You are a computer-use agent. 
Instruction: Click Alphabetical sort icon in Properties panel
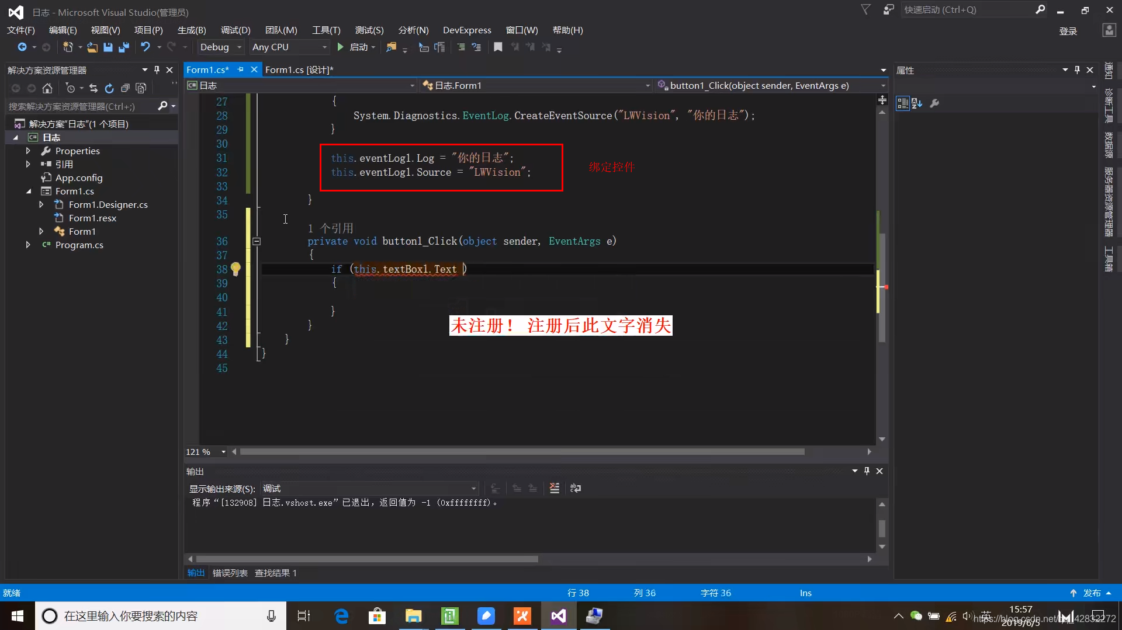[x=917, y=103]
